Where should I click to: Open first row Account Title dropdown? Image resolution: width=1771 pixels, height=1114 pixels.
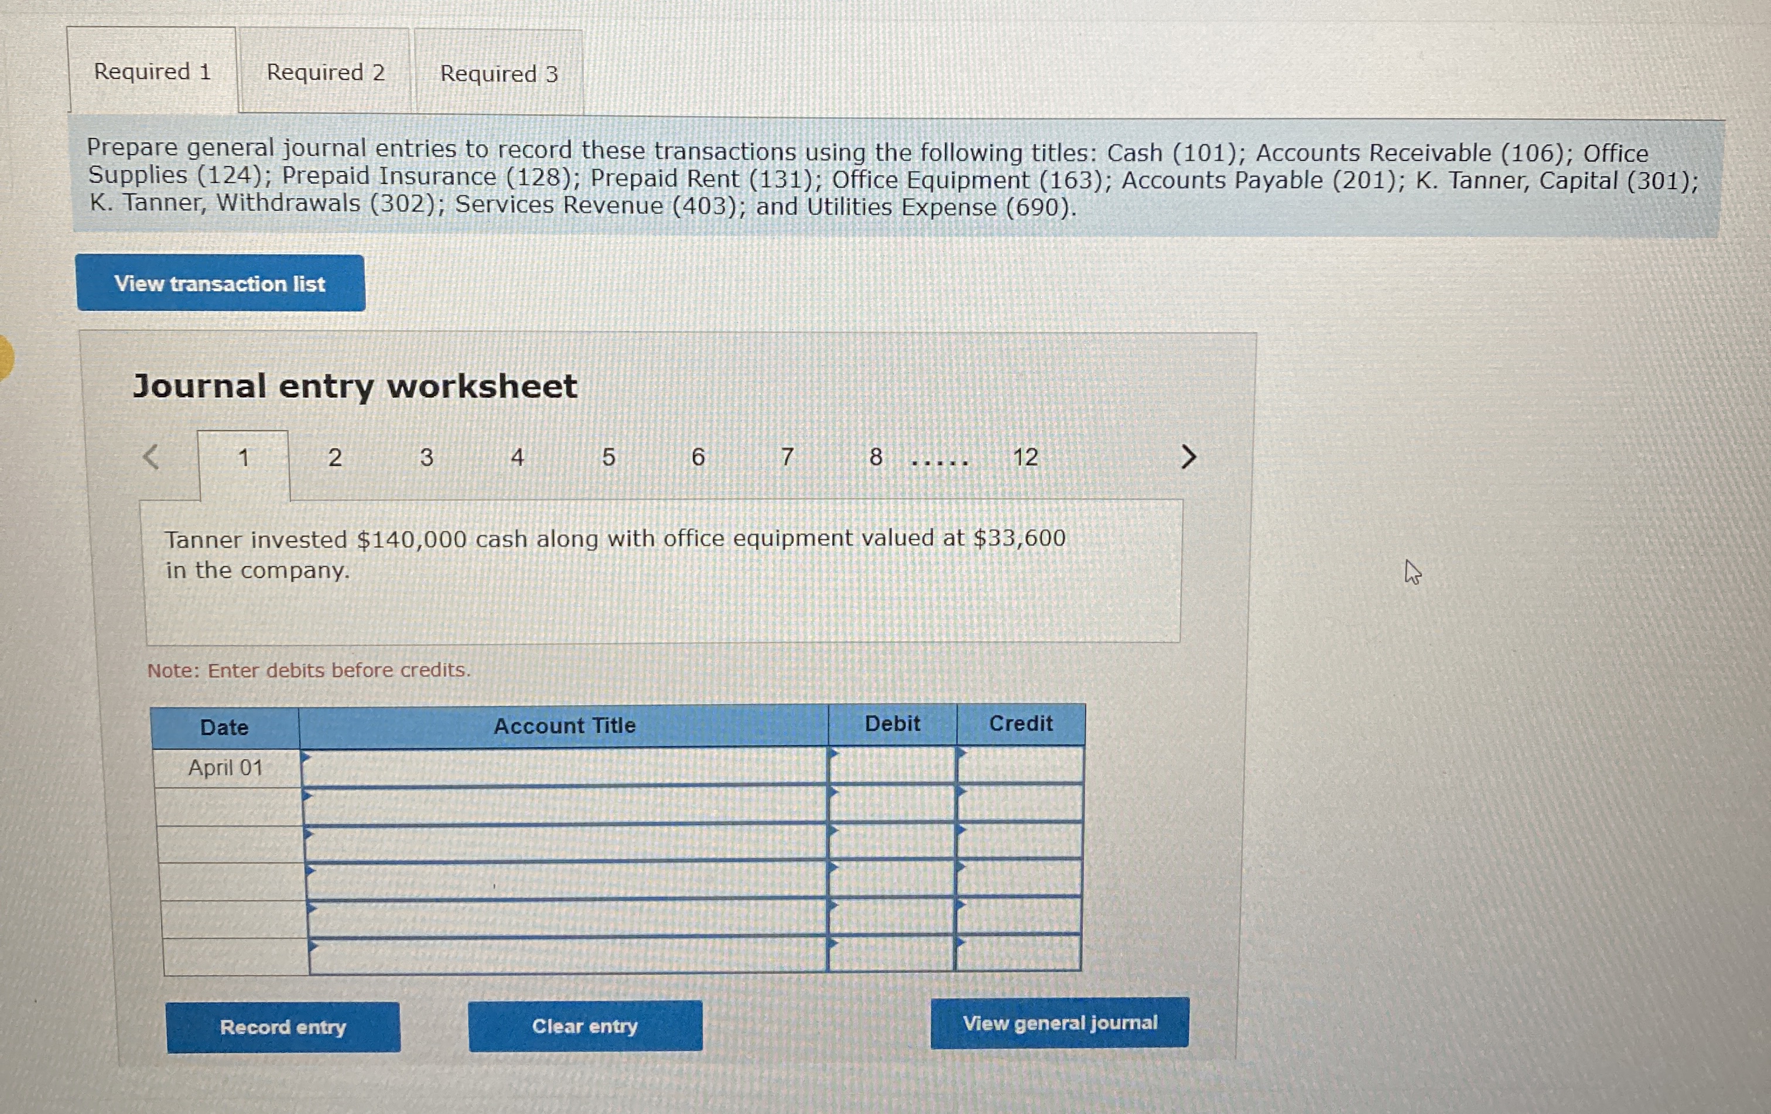click(x=563, y=767)
